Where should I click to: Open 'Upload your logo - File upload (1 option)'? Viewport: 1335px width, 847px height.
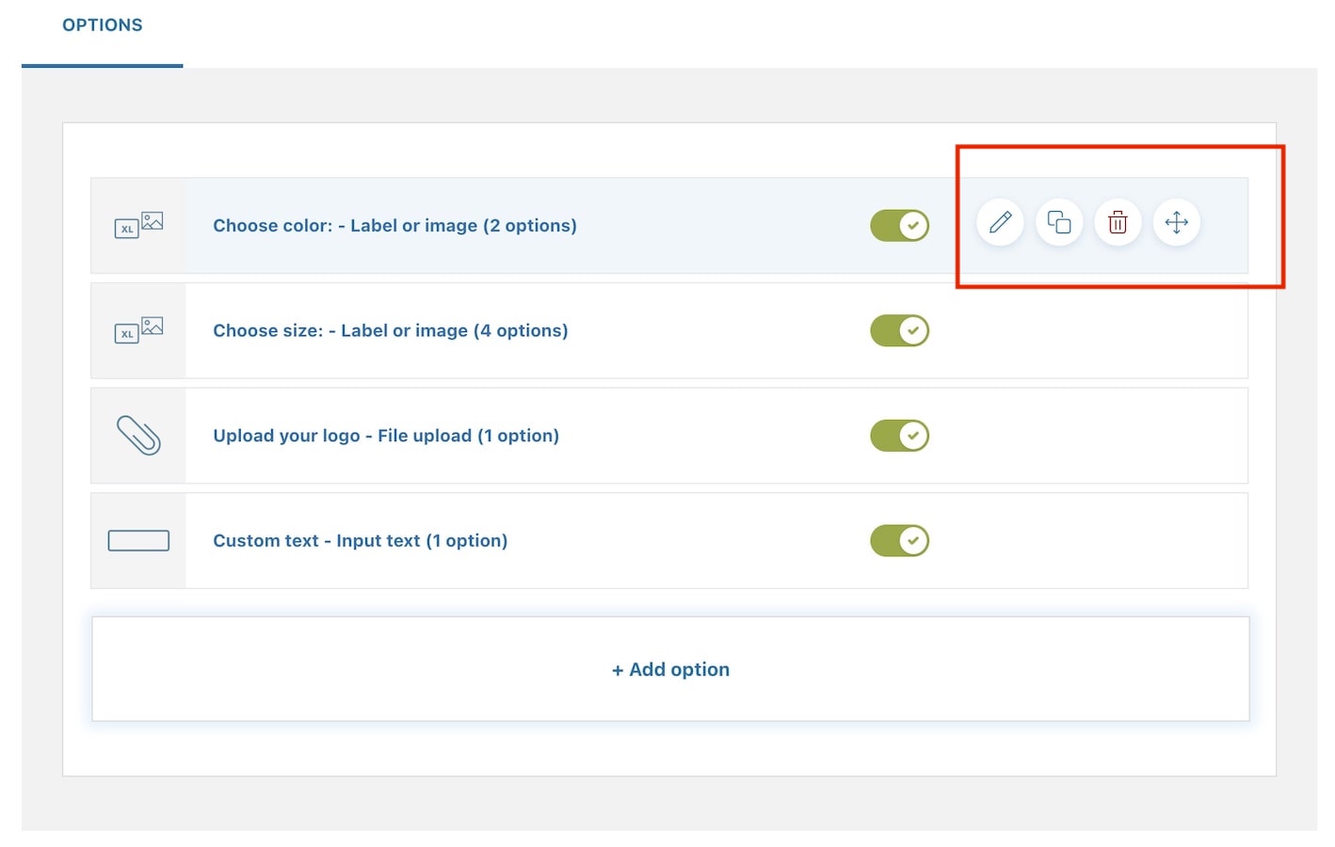point(386,436)
